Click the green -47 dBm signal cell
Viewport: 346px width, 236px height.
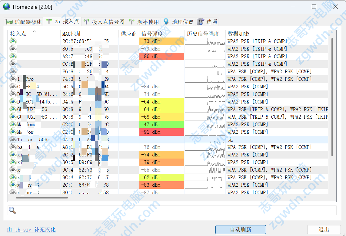[161, 124]
